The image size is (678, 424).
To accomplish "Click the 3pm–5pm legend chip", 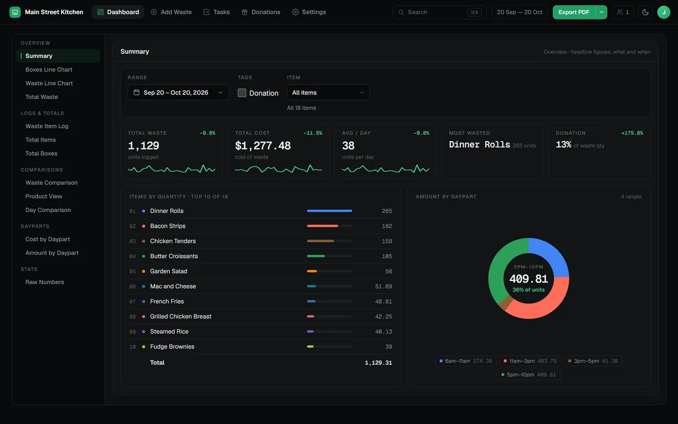I will [593, 361].
